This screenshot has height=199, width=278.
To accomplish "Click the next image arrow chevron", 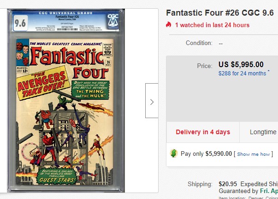I will [152, 102].
